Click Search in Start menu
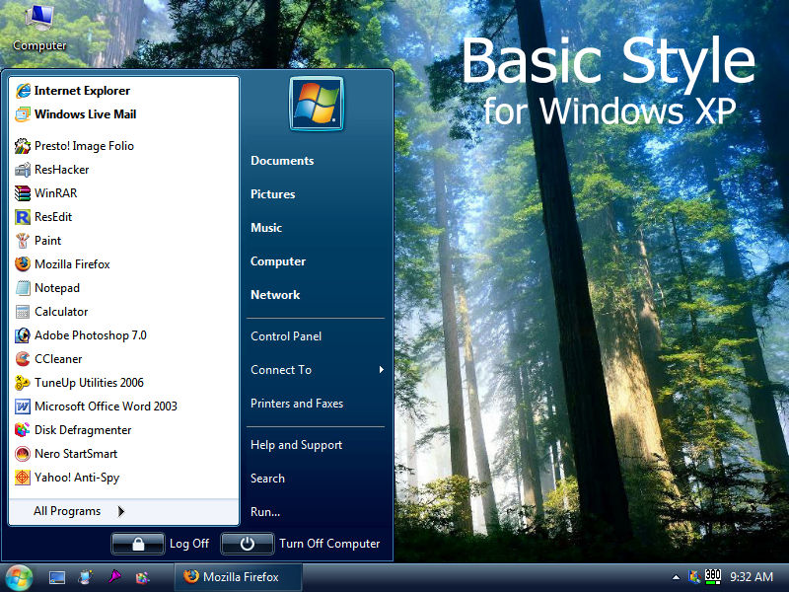Image resolution: width=789 pixels, height=592 pixels. click(x=267, y=479)
